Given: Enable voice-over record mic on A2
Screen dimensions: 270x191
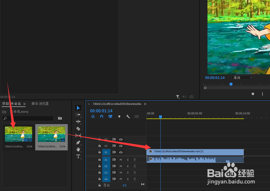Looking at the screenshot, I should pos(135,166).
